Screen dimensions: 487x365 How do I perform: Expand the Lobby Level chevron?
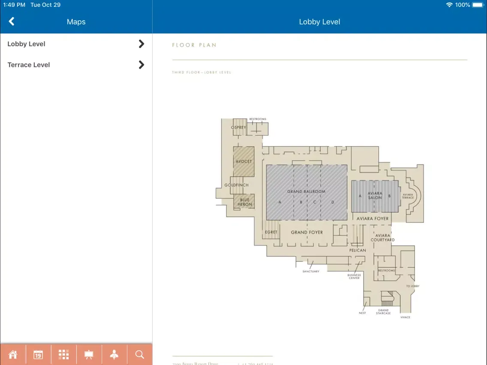141,44
